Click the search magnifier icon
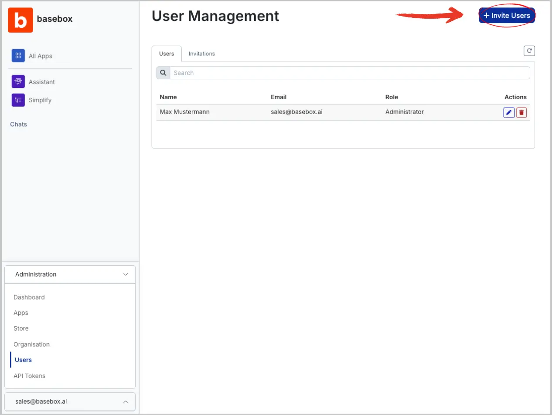552x415 pixels. tap(163, 73)
